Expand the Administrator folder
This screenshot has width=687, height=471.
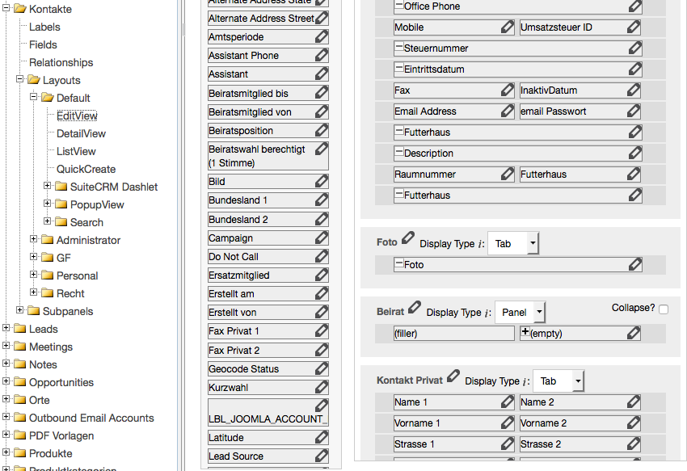33,239
